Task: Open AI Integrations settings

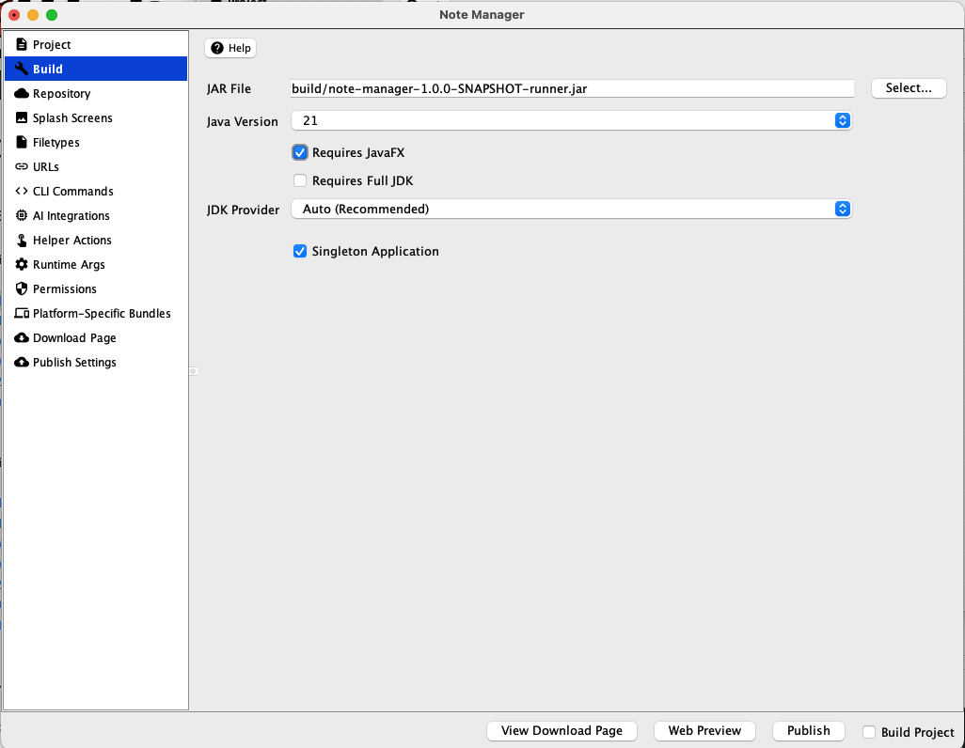Action: pos(96,215)
